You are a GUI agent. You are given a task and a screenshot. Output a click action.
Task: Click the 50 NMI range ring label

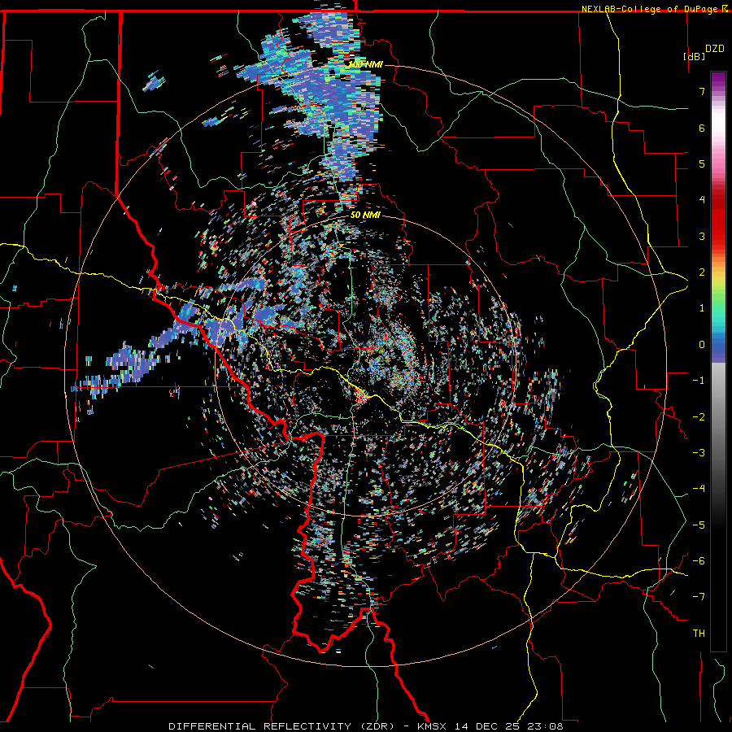coord(365,216)
